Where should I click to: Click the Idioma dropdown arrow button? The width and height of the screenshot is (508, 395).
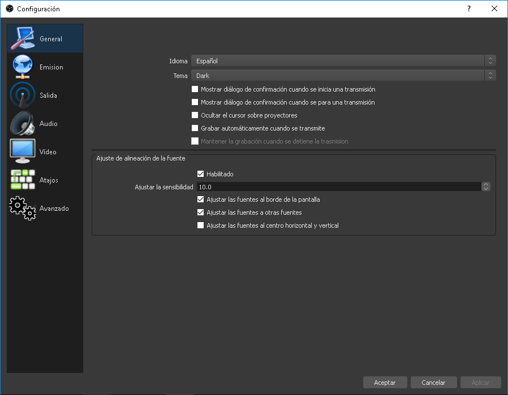tap(490, 61)
